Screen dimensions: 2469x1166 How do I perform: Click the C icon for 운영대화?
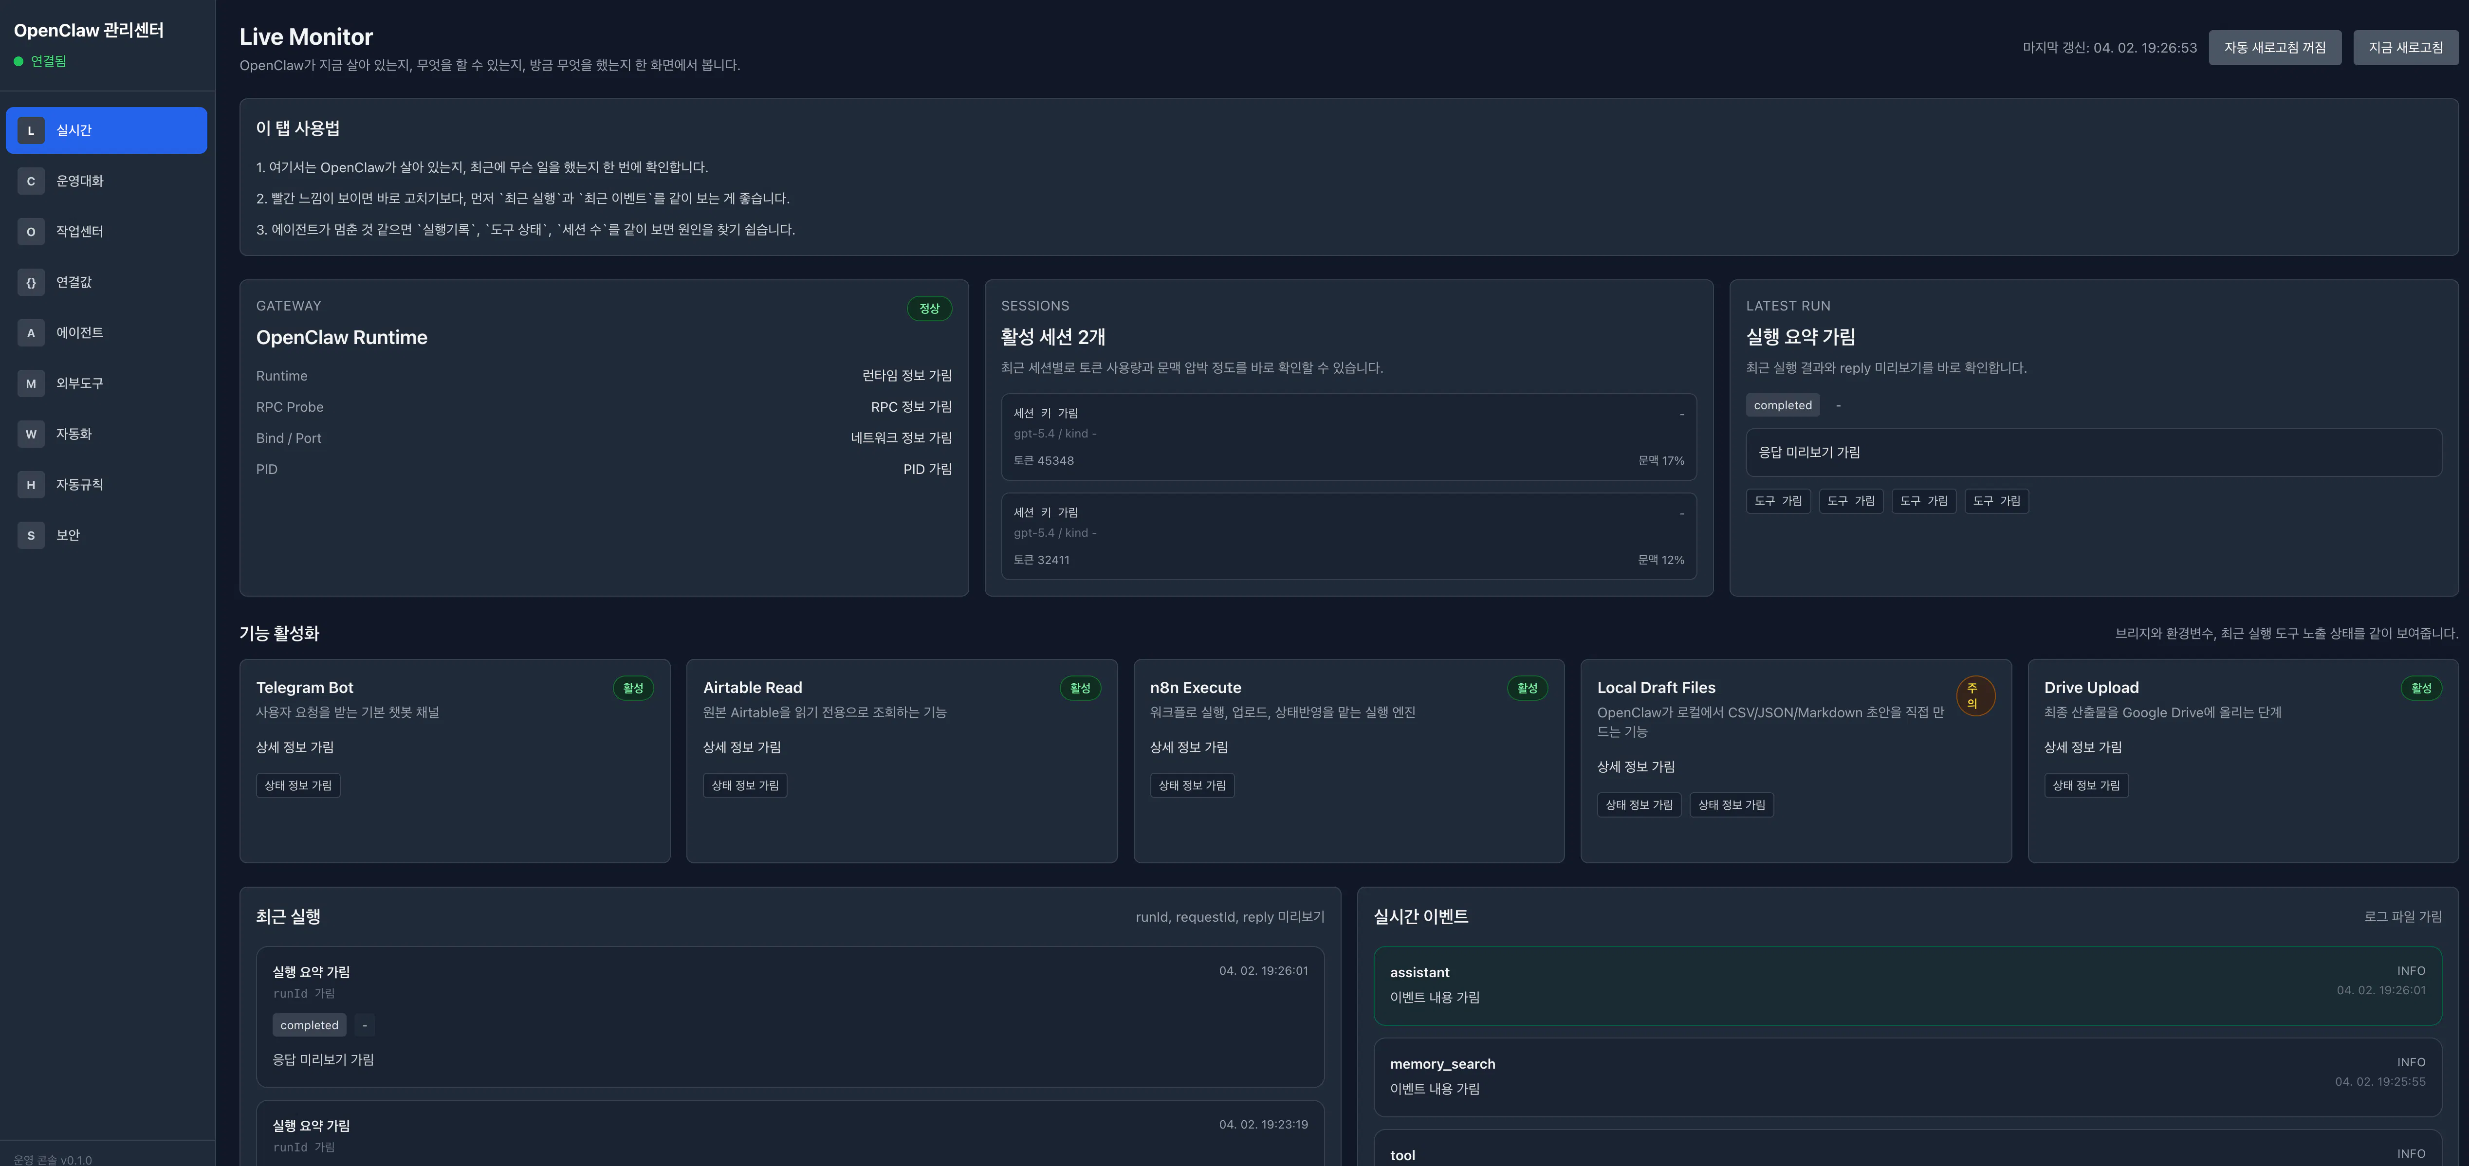pyautogui.click(x=31, y=181)
